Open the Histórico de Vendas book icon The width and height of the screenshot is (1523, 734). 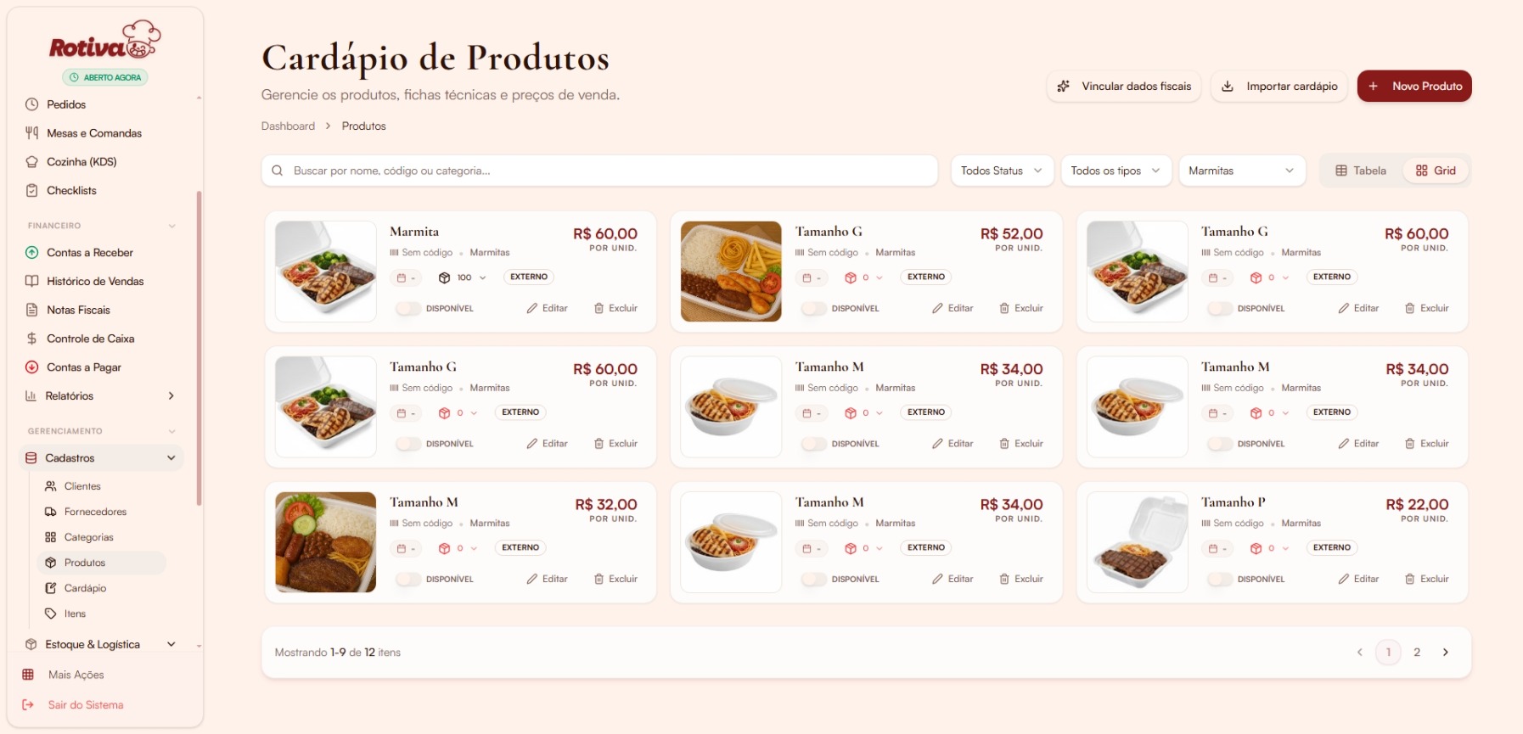pyautogui.click(x=32, y=282)
